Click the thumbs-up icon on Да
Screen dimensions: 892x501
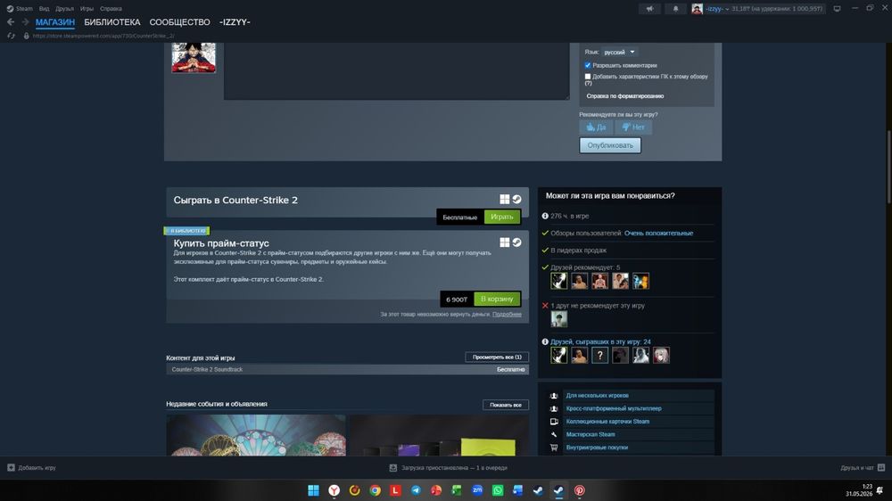591,127
